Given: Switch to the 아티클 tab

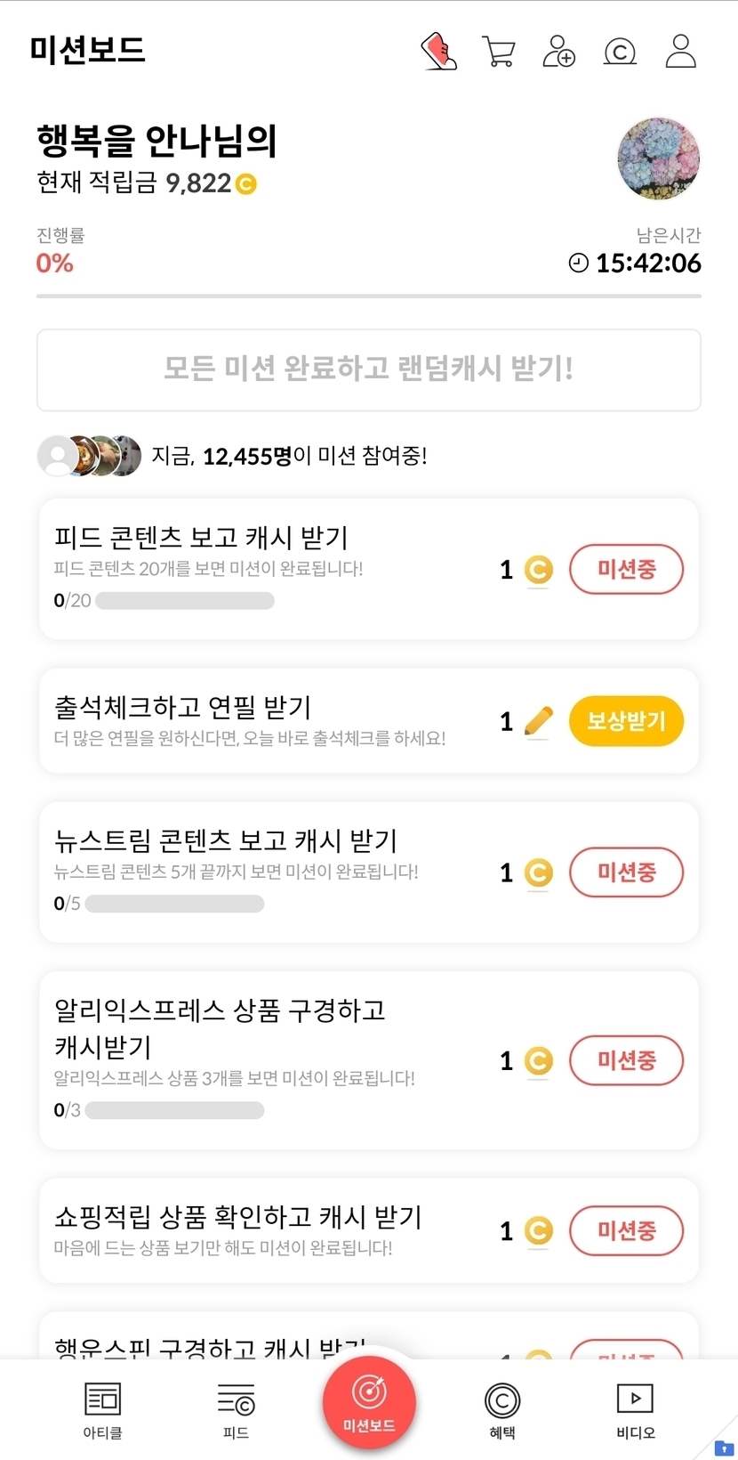Looking at the screenshot, I should [102, 1410].
